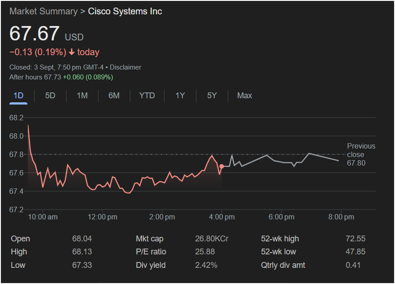Click the red closing price marker dot
Viewport: 395px width, 284px height.
click(x=222, y=166)
